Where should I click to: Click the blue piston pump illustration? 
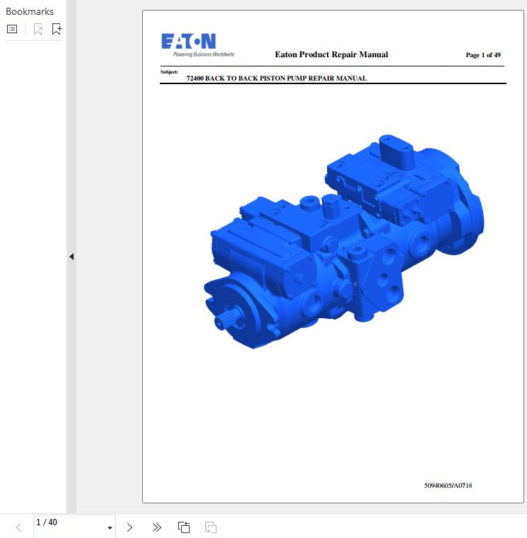tap(344, 242)
